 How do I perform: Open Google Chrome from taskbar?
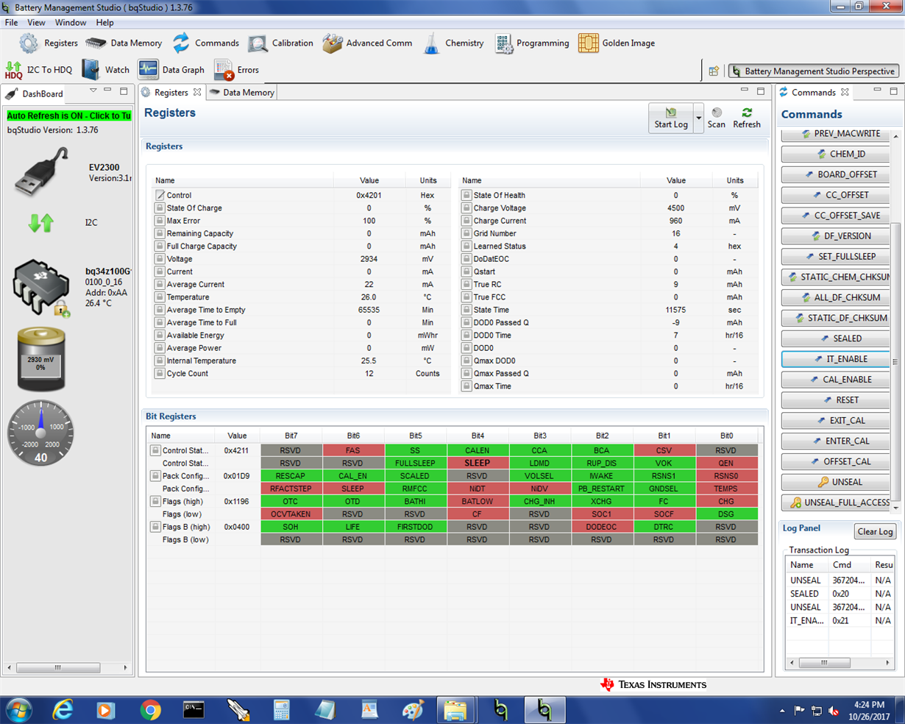tap(151, 710)
